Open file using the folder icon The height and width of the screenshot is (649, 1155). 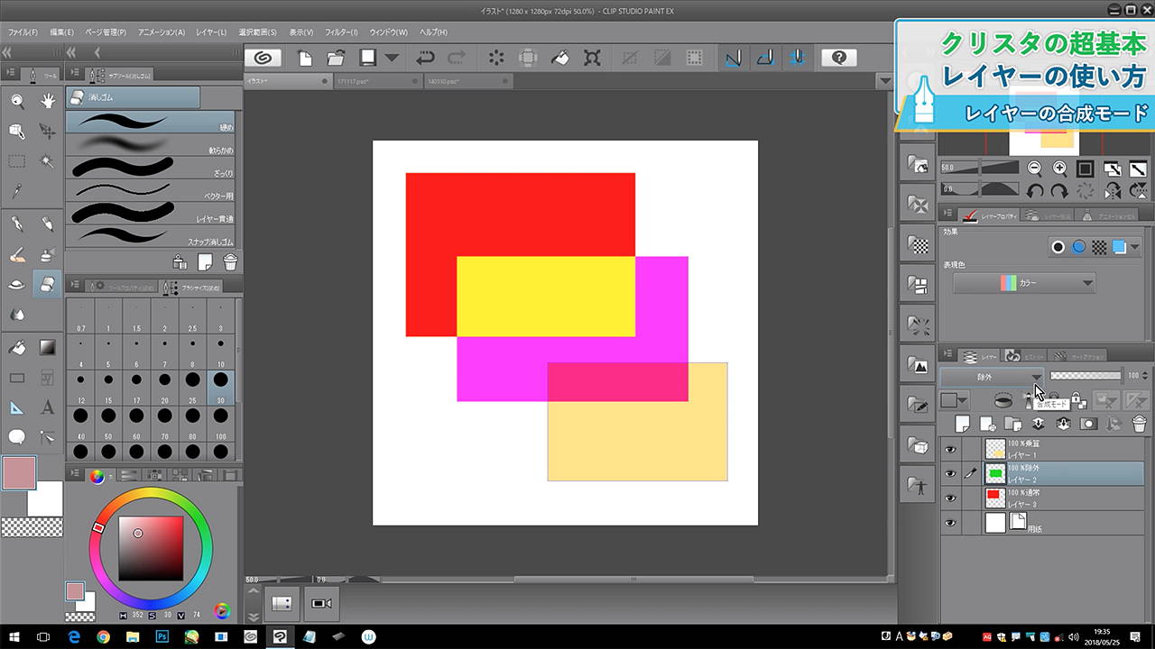(336, 58)
